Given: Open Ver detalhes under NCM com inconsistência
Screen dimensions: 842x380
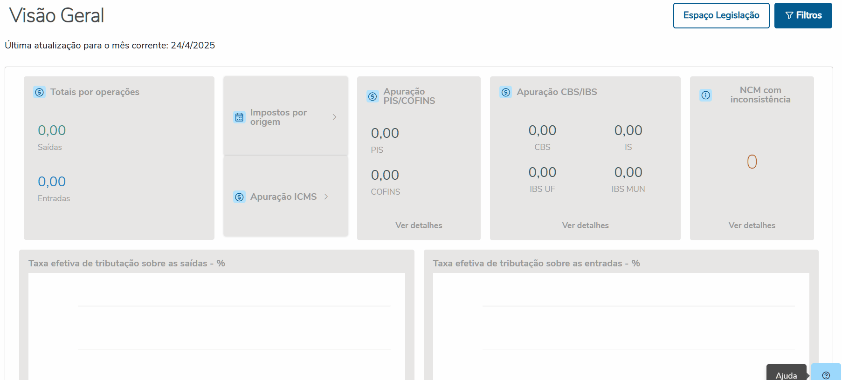Looking at the screenshot, I should click(x=752, y=225).
